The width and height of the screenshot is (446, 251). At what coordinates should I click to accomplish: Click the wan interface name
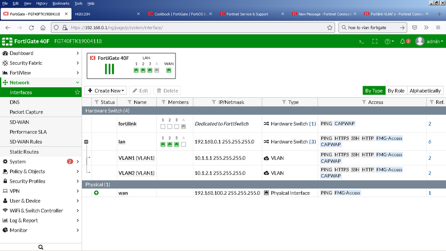coord(123,193)
